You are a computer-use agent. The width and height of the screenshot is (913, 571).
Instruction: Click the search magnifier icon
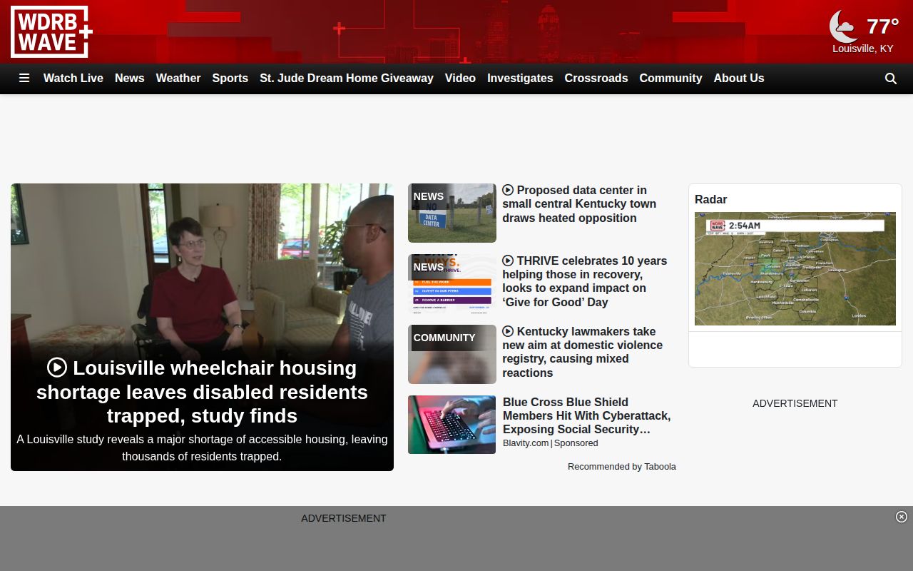tap(891, 79)
